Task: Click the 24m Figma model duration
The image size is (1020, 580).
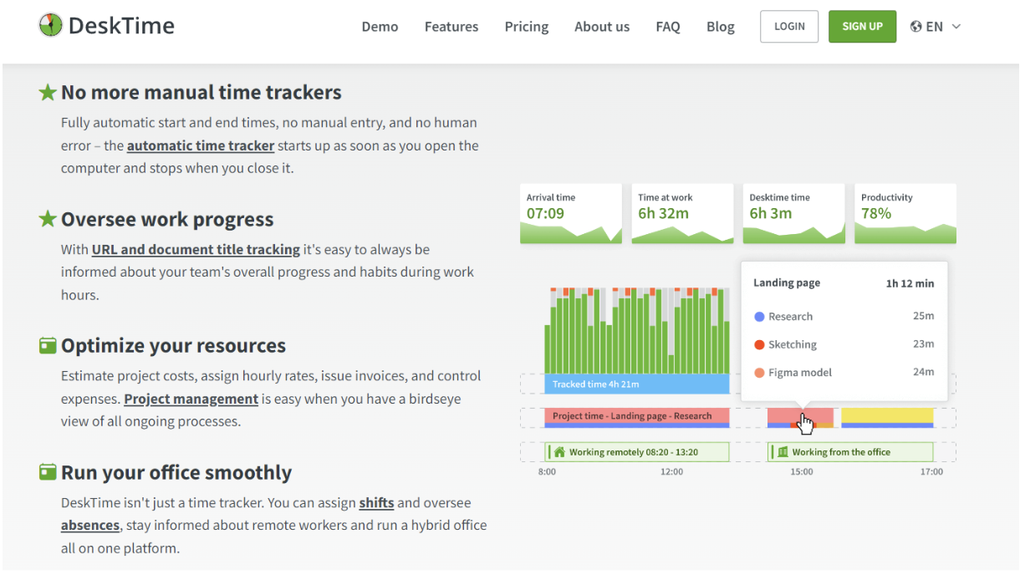Action: pyautogui.click(x=924, y=372)
